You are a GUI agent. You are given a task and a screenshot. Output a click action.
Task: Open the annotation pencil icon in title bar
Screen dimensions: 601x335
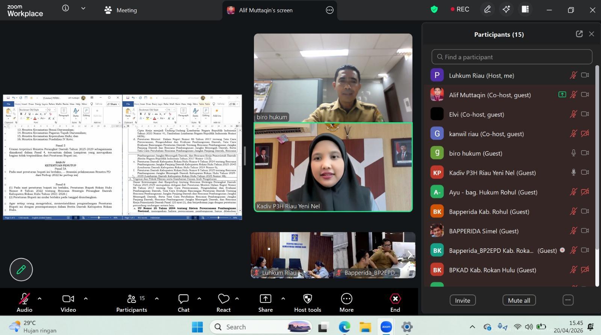tap(487, 10)
